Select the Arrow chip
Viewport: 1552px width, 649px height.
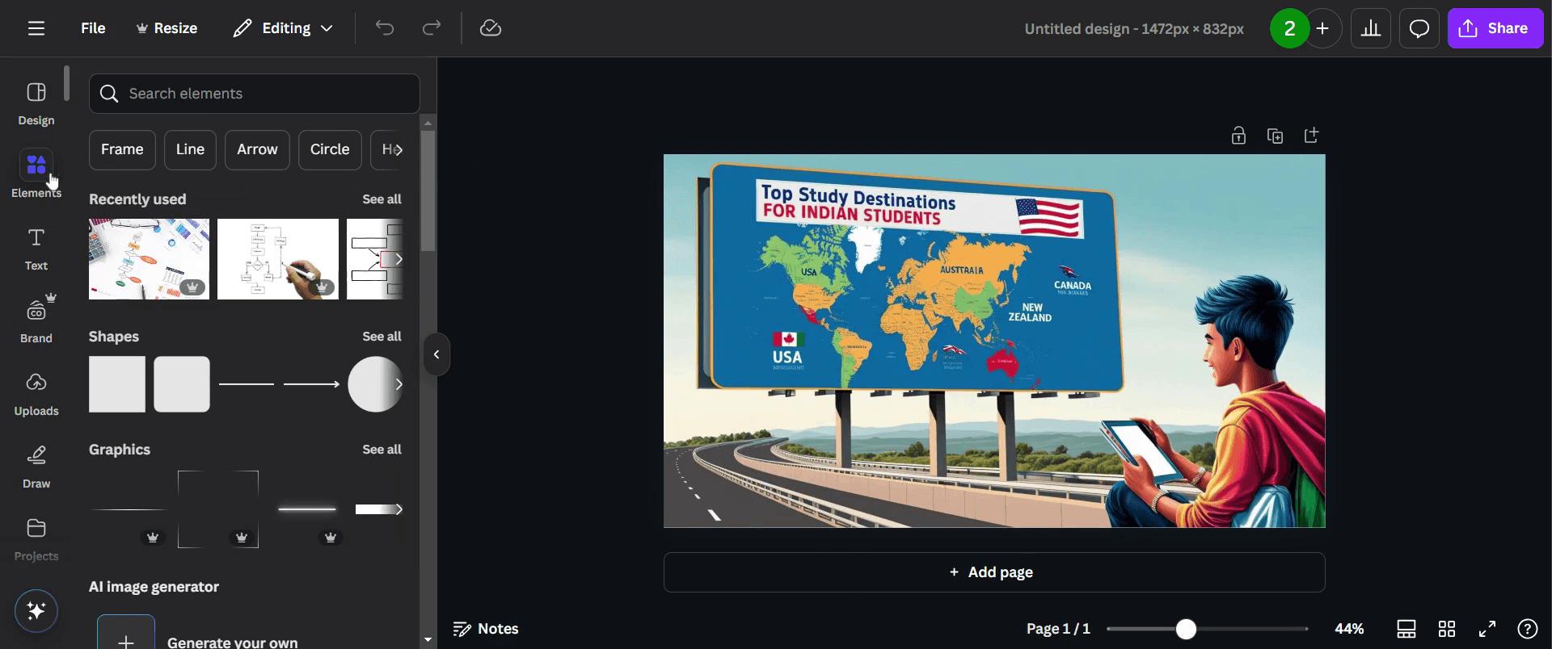pos(257,150)
